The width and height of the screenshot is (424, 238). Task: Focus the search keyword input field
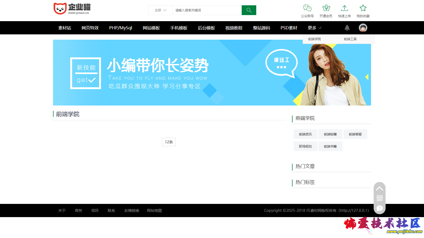pos(207,10)
